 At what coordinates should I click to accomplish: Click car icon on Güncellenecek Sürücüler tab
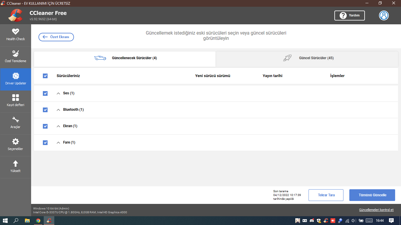tap(100, 58)
